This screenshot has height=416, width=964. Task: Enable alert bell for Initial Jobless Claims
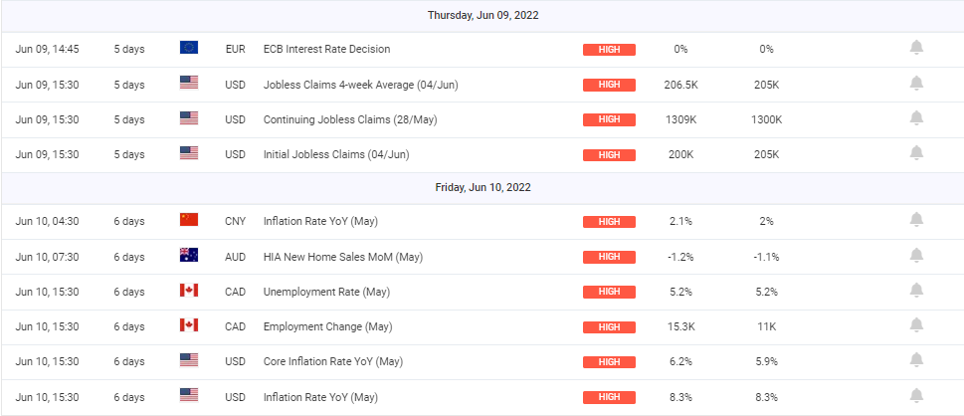click(x=916, y=153)
